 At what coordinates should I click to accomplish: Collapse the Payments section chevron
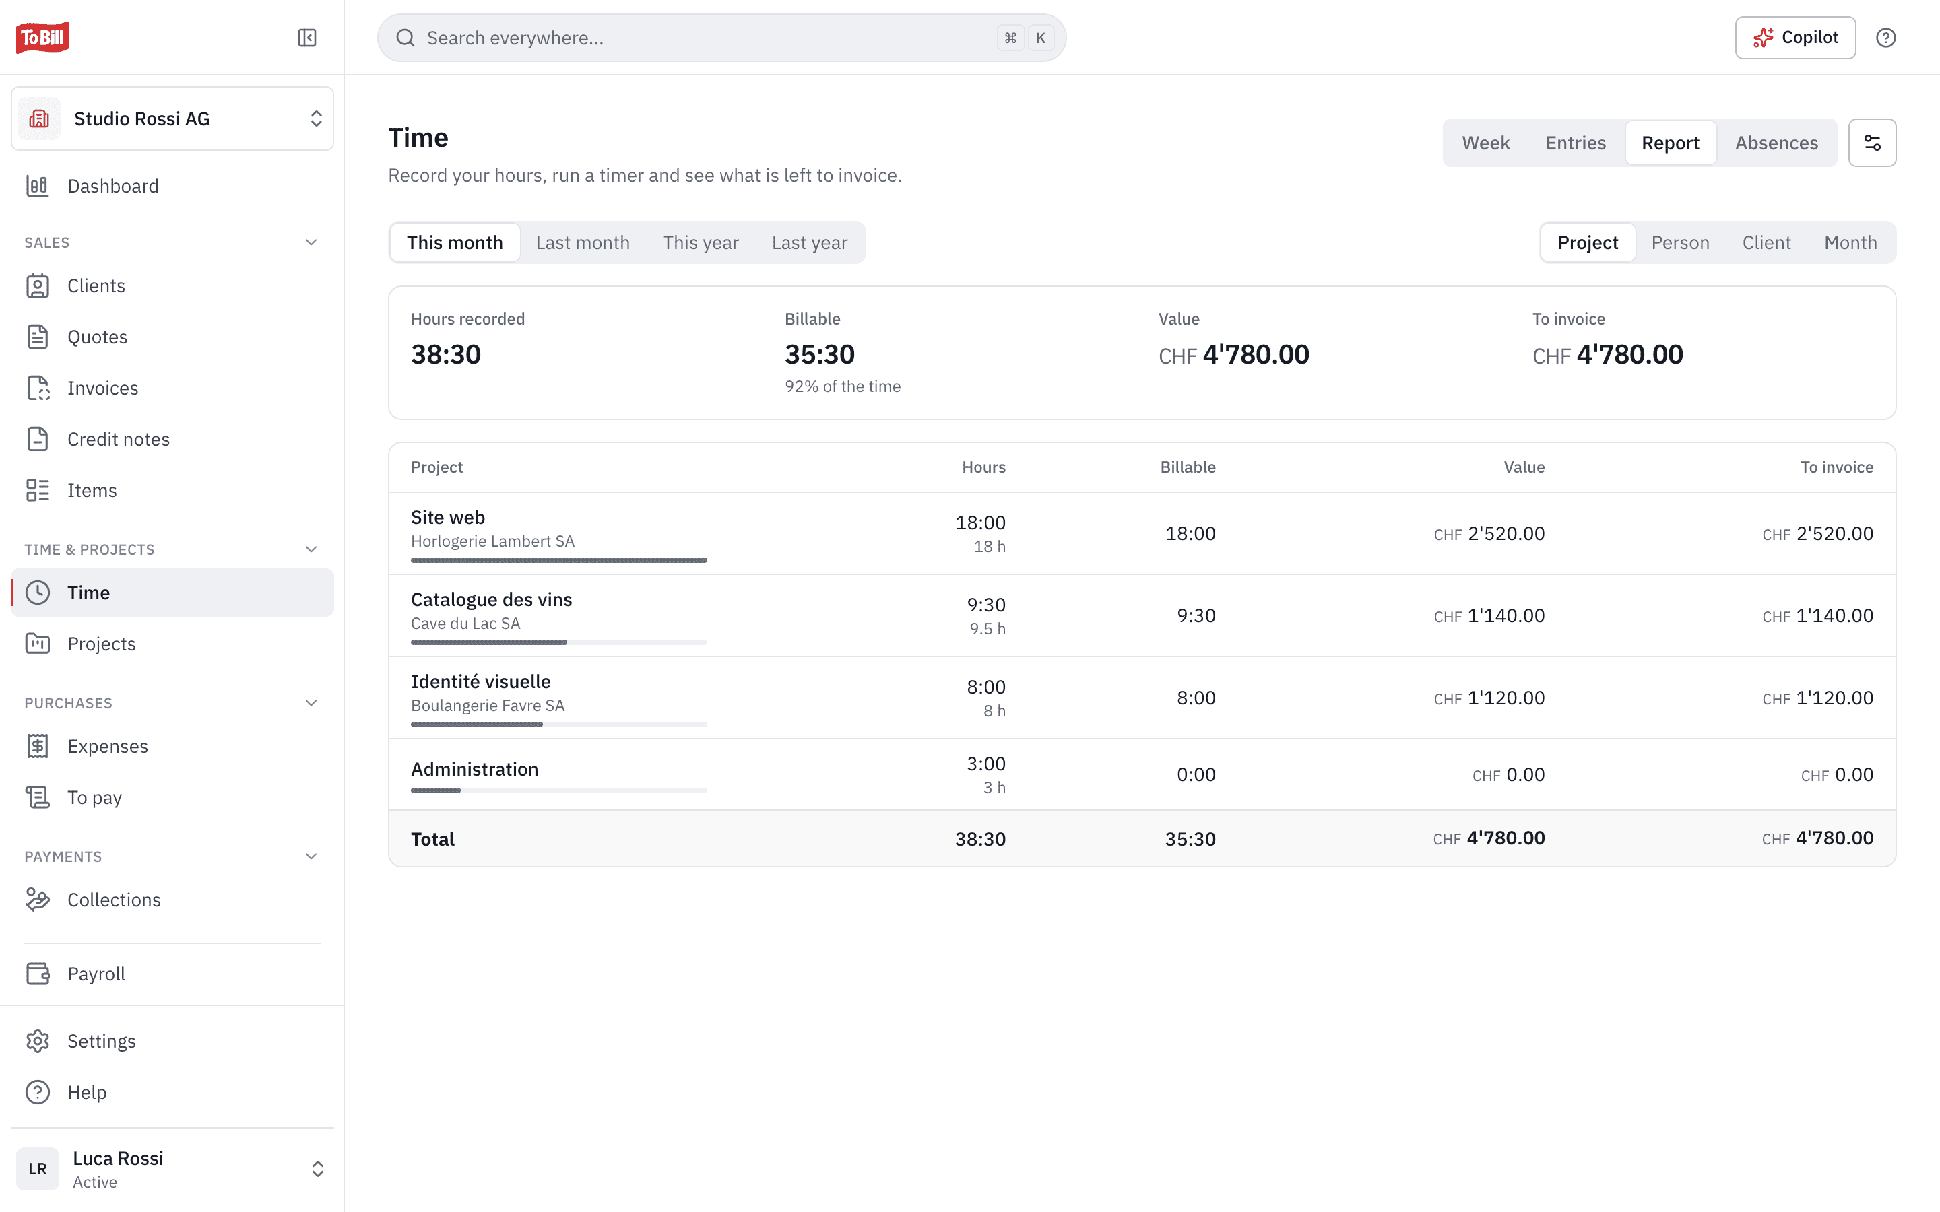pyautogui.click(x=311, y=856)
